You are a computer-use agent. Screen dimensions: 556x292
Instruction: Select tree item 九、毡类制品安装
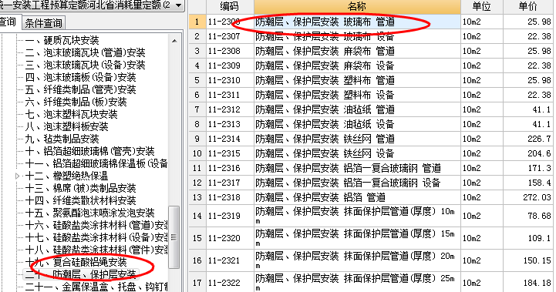(x=62, y=139)
